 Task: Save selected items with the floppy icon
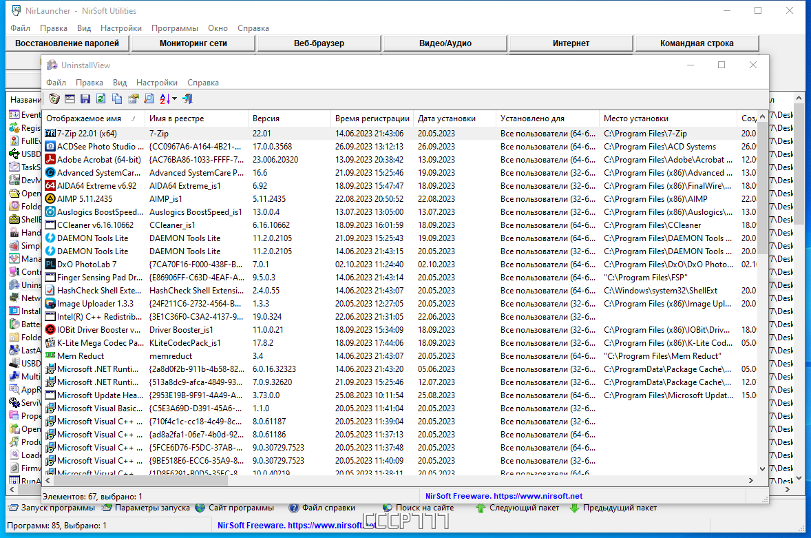pos(85,99)
